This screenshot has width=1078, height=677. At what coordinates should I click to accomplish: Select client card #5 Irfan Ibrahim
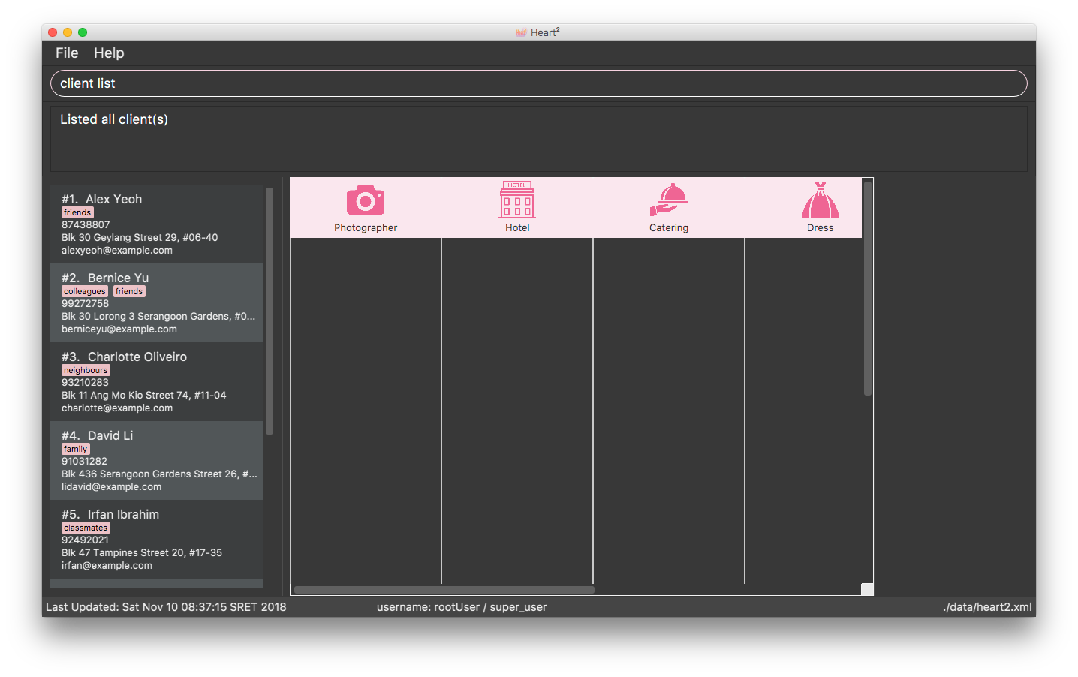pyautogui.click(x=157, y=539)
